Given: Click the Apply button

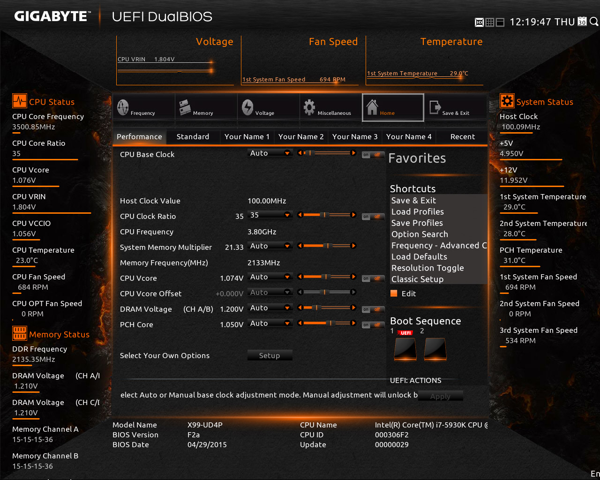Looking at the screenshot, I should tap(440, 396).
